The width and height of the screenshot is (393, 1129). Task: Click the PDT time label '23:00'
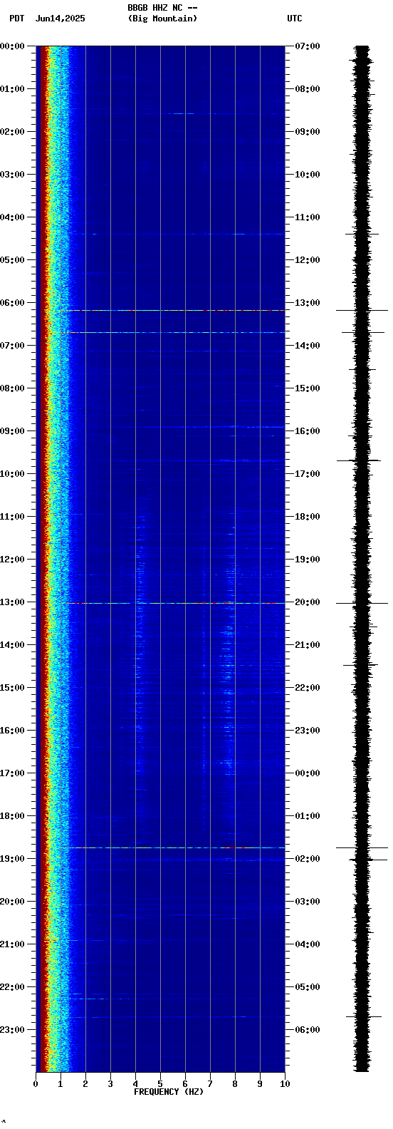[13, 1030]
